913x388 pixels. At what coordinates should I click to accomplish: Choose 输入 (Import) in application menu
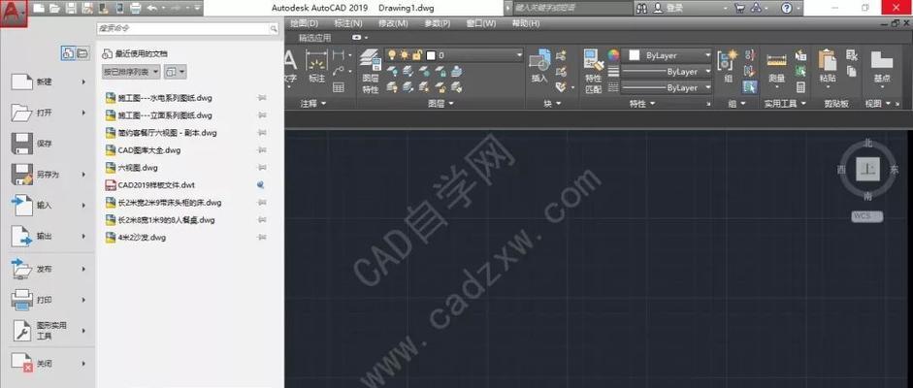pos(49,205)
